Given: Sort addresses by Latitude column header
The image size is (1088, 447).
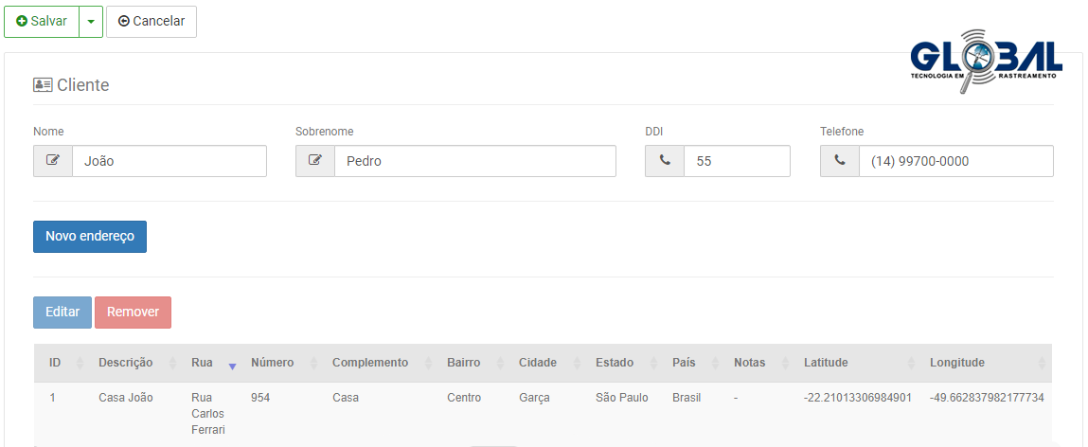Looking at the screenshot, I should (826, 363).
